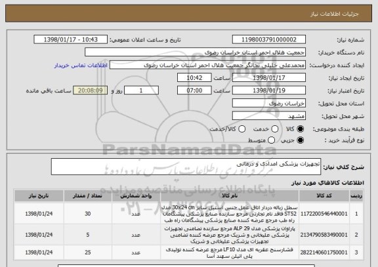Click need date 1398/01/24 in row 2
The image size is (378, 267).
pos(39,235)
